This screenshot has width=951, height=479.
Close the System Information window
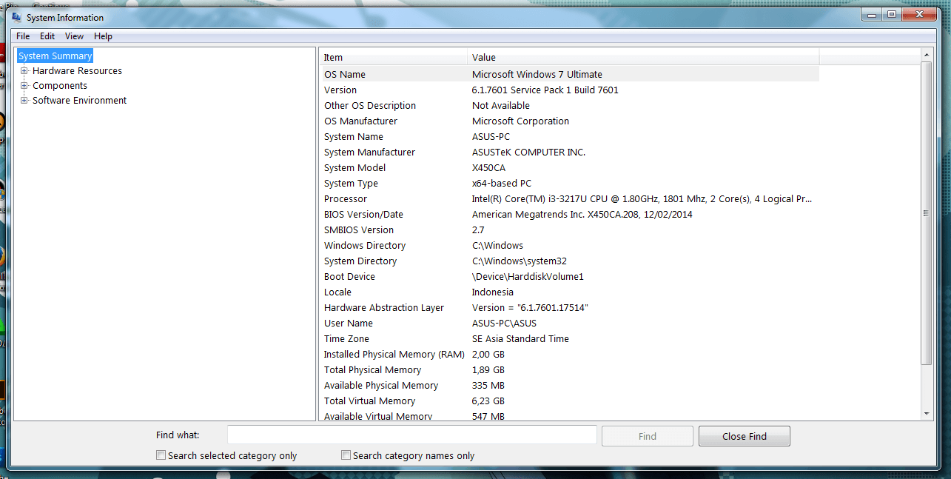click(x=918, y=14)
